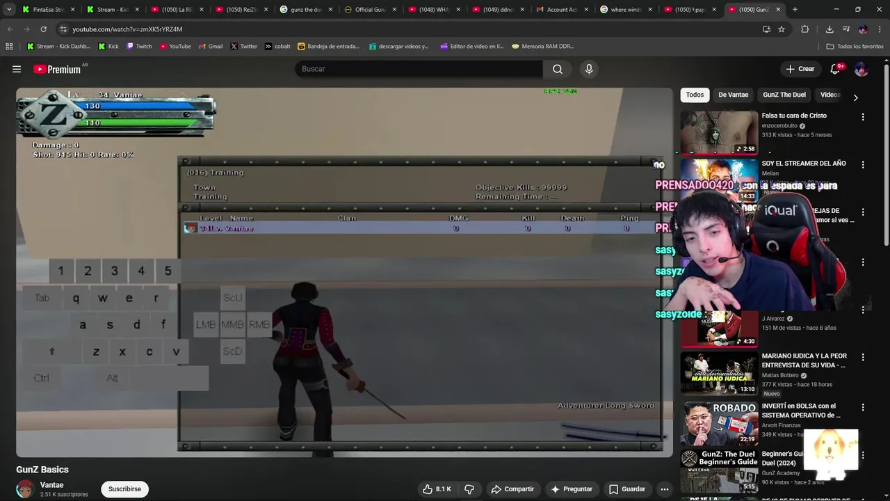This screenshot has height=501, width=890.
Task: Open the Twitch bookmark
Action: (139, 47)
